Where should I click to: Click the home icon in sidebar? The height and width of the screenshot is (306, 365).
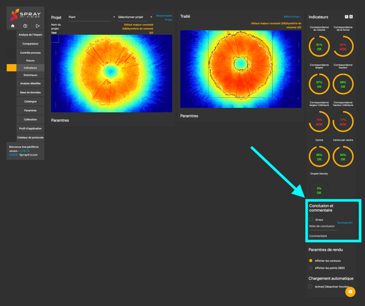pos(13,26)
